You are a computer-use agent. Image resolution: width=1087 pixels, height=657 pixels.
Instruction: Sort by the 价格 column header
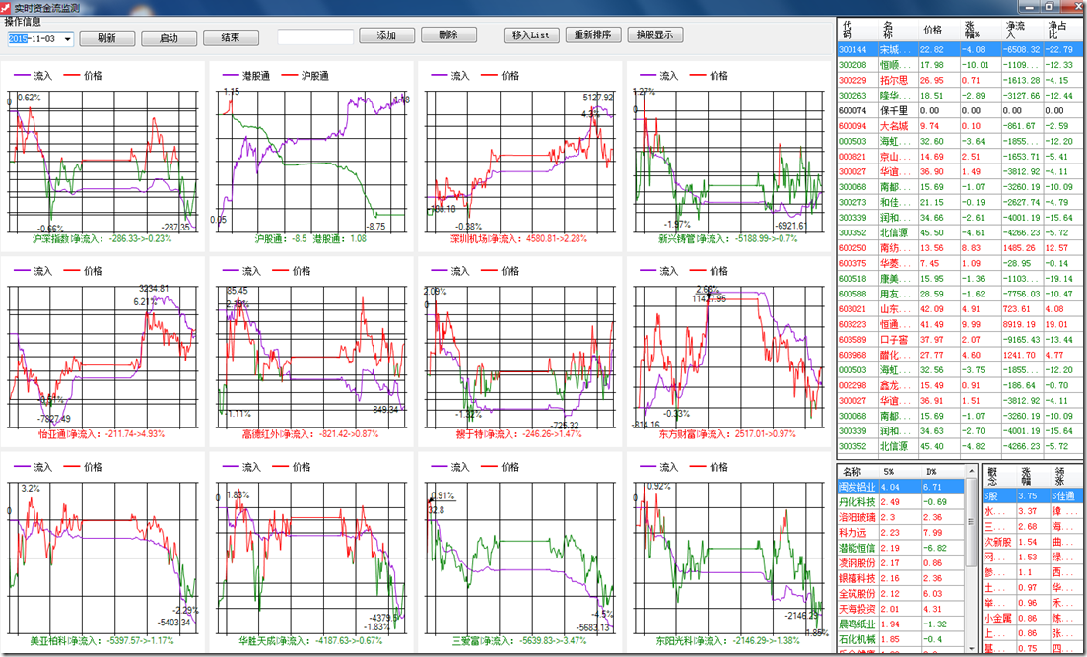pos(939,30)
